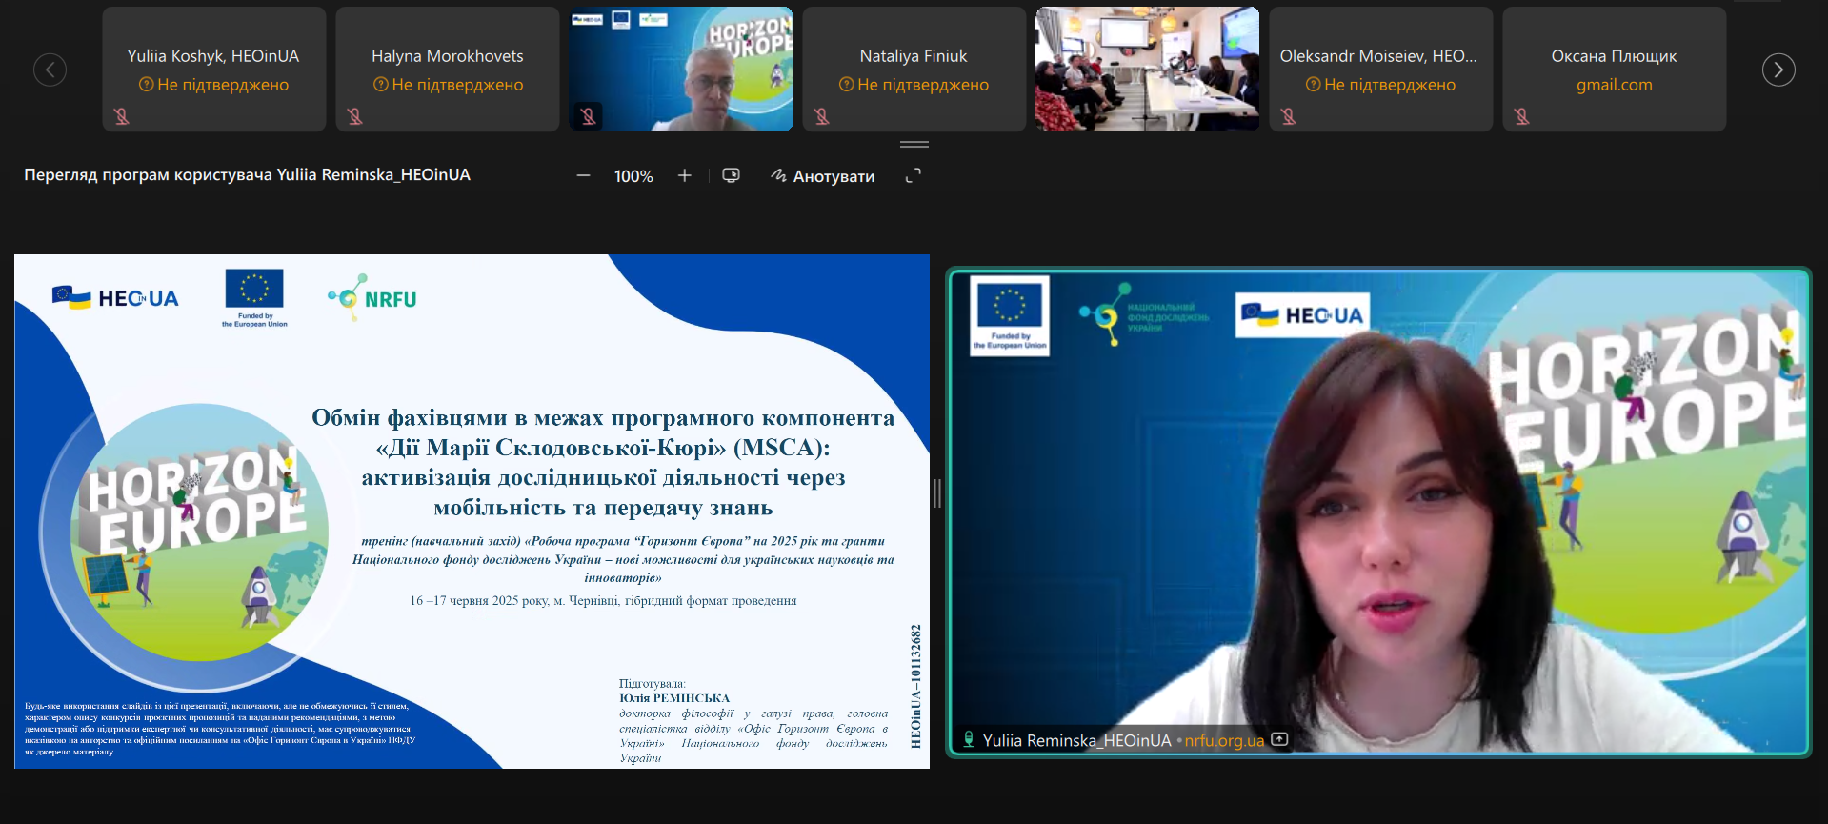Image resolution: width=1828 pixels, height=824 pixels.
Task: Open Yuliia Koshyk participant tile
Action: [x=214, y=69]
